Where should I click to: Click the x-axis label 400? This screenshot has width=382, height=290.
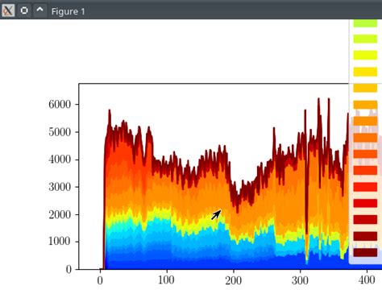367,280
